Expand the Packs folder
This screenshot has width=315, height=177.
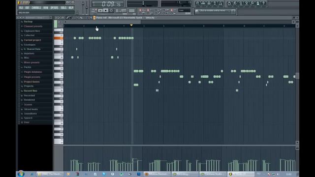click(28, 67)
